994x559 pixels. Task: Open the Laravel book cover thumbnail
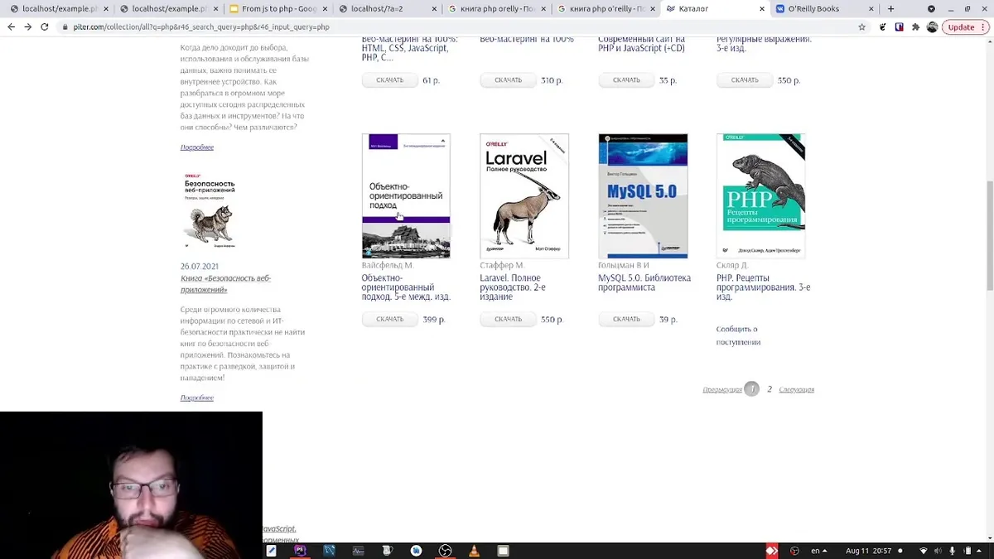pyautogui.click(x=524, y=195)
